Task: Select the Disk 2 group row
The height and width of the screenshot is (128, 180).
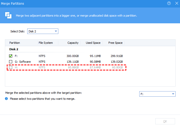Action: coord(14,49)
